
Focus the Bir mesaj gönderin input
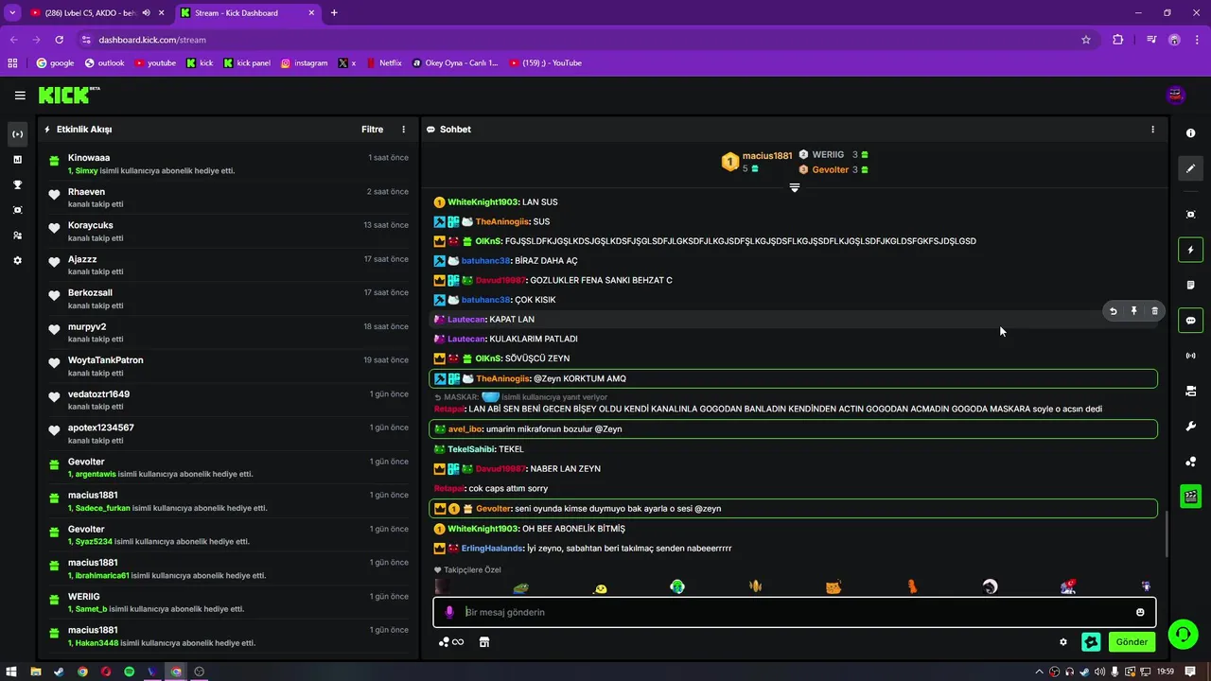pos(795,612)
